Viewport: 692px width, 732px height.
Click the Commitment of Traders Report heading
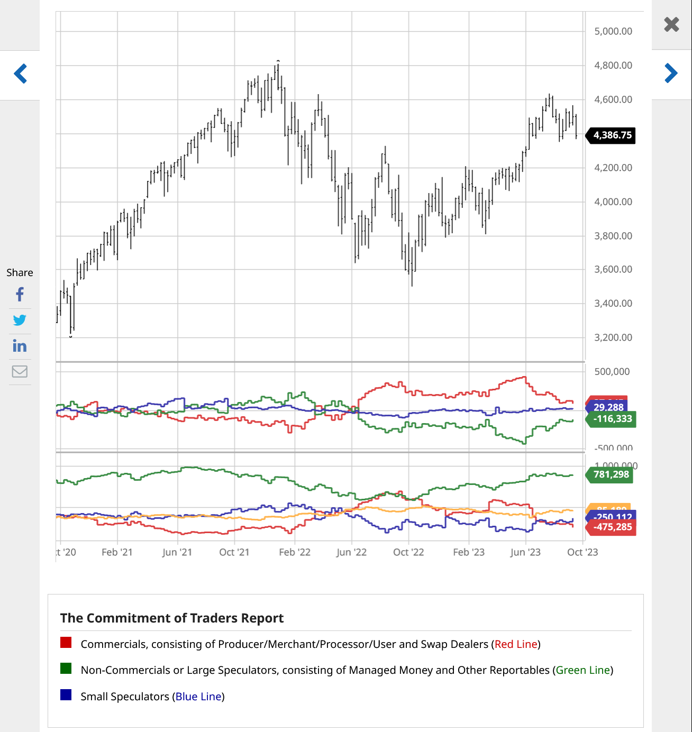[172, 618]
